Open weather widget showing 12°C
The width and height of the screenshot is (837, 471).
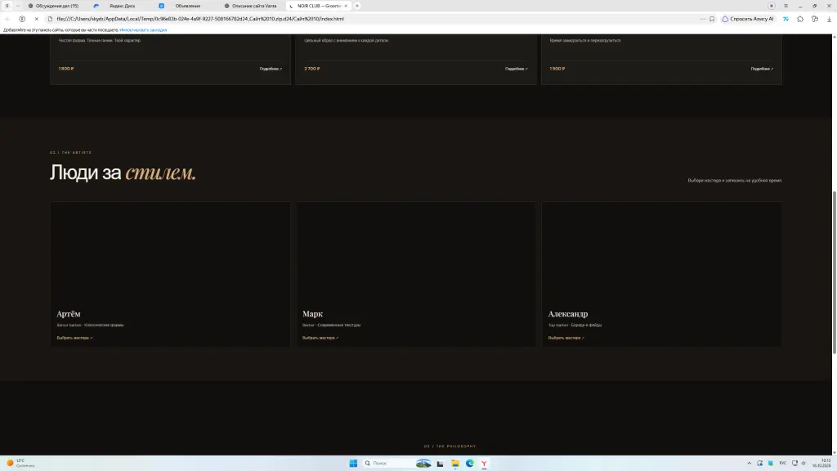[x=20, y=463]
